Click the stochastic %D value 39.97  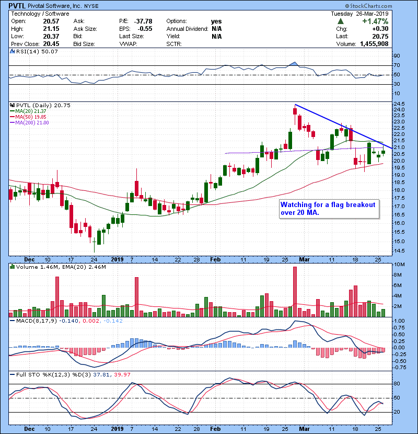[122, 374]
